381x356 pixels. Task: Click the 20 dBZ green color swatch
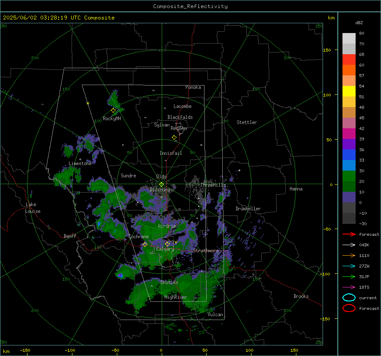pyautogui.click(x=349, y=176)
